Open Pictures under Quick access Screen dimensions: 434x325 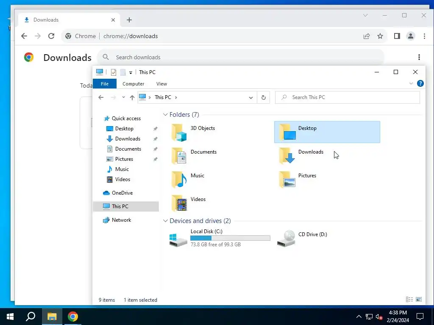[x=124, y=159]
